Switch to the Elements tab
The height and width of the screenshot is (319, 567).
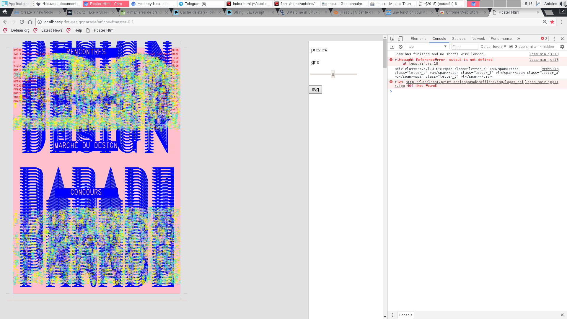[418, 39]
